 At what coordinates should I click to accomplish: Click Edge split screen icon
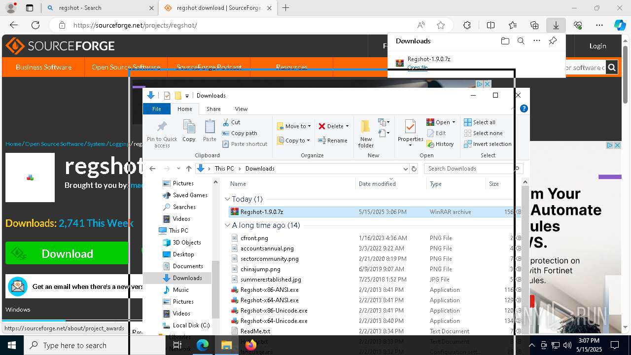pyautogui.click(x=491, y=25)
